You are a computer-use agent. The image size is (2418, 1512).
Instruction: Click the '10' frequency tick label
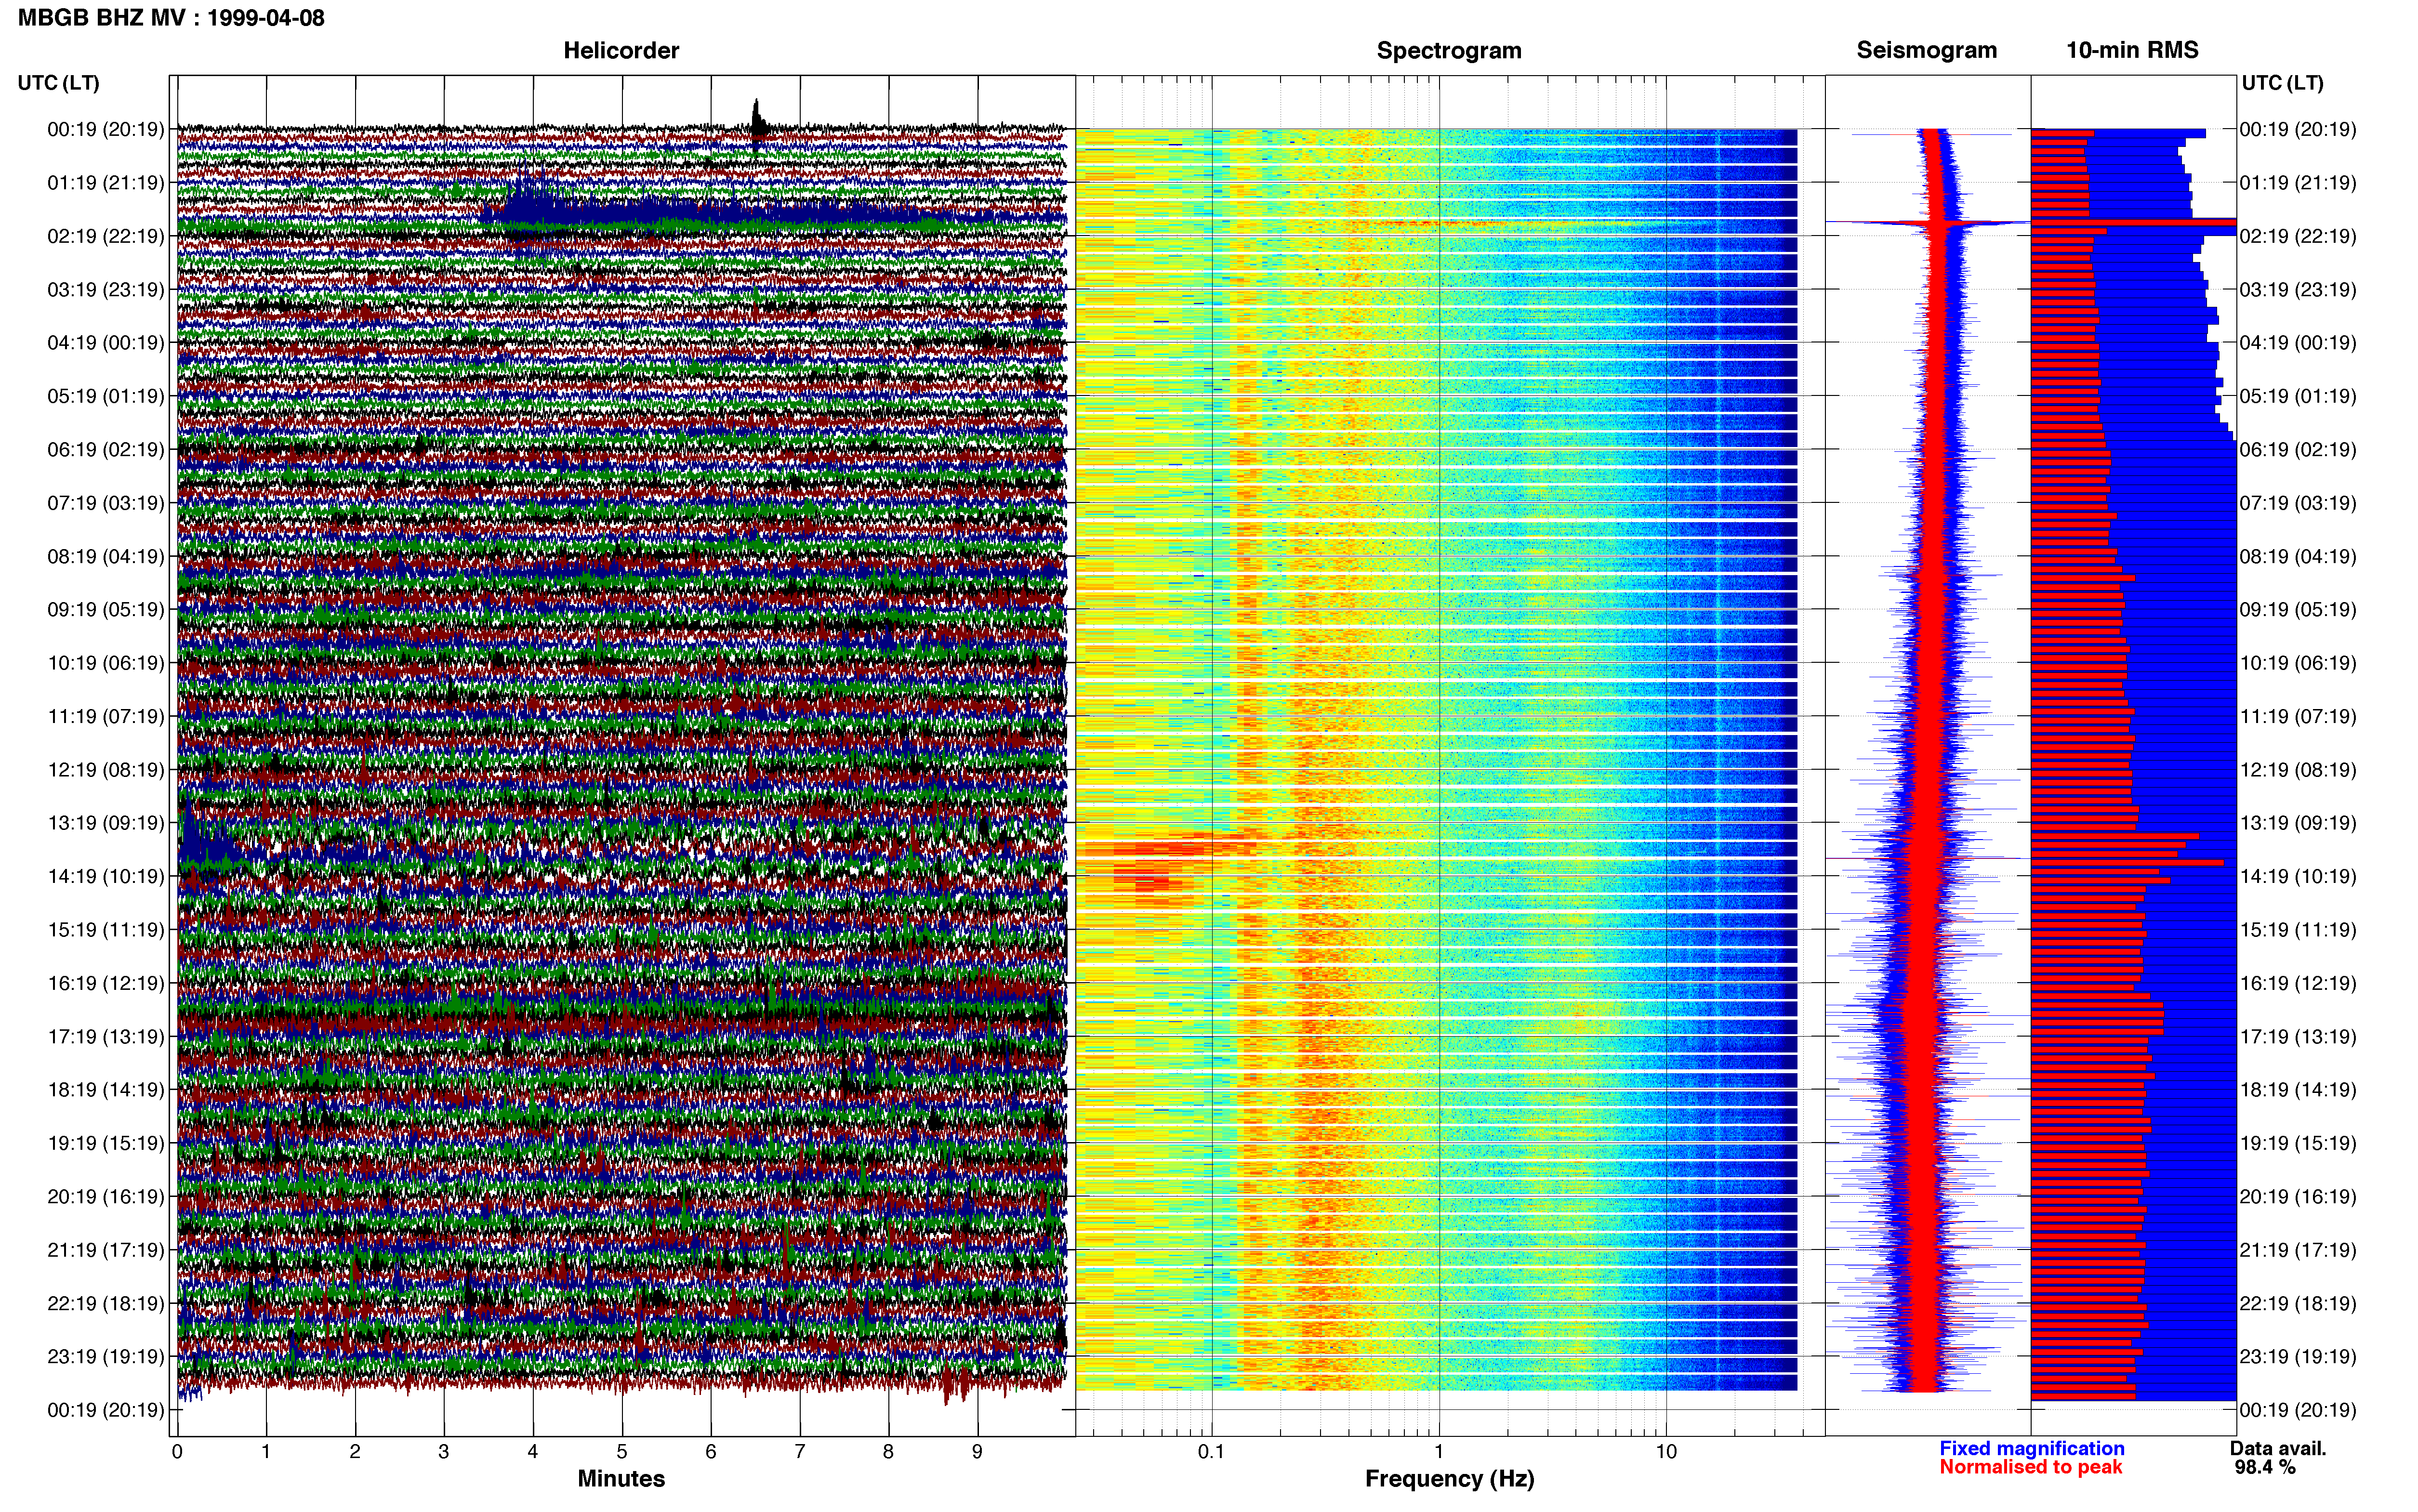(x=1666, y=1452)
